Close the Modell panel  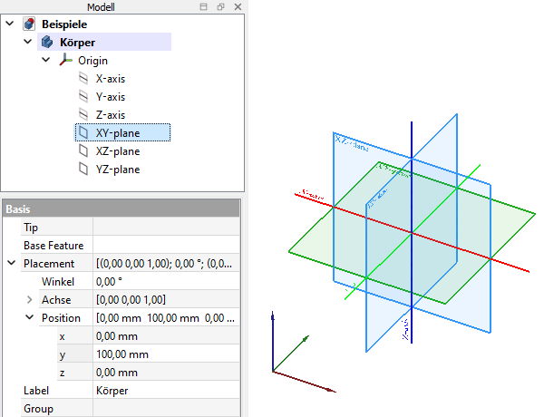click(x=237, y=7)
